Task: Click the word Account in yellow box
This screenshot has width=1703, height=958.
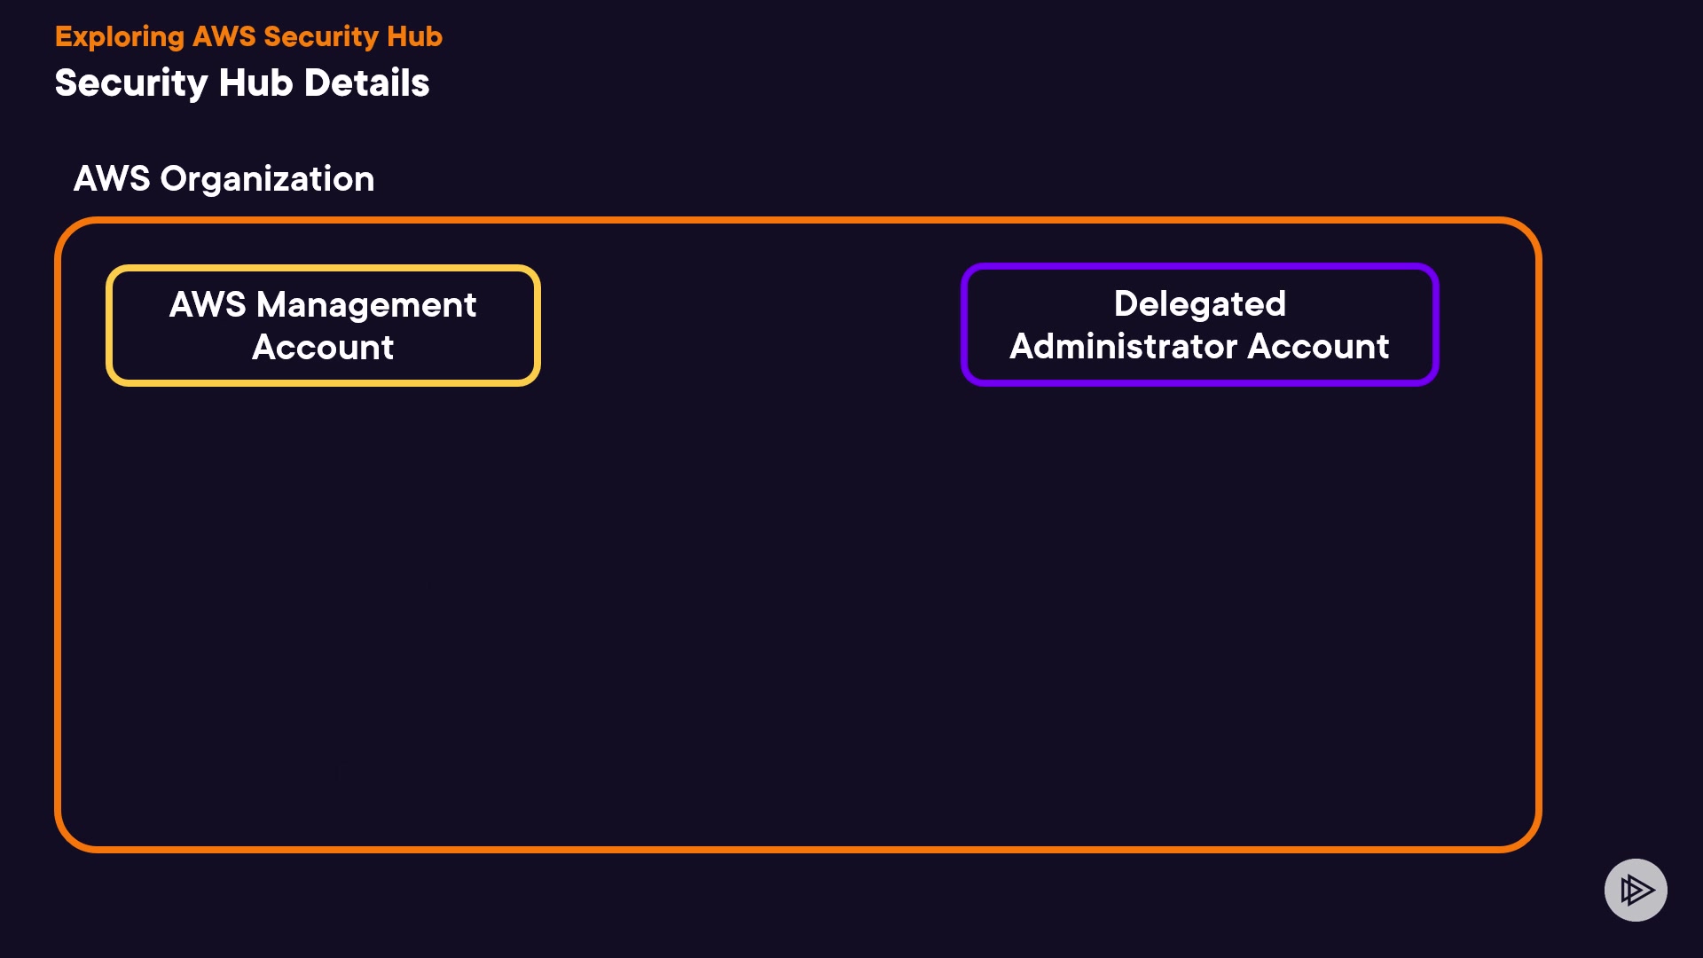Action: click(x=323, y=348)
